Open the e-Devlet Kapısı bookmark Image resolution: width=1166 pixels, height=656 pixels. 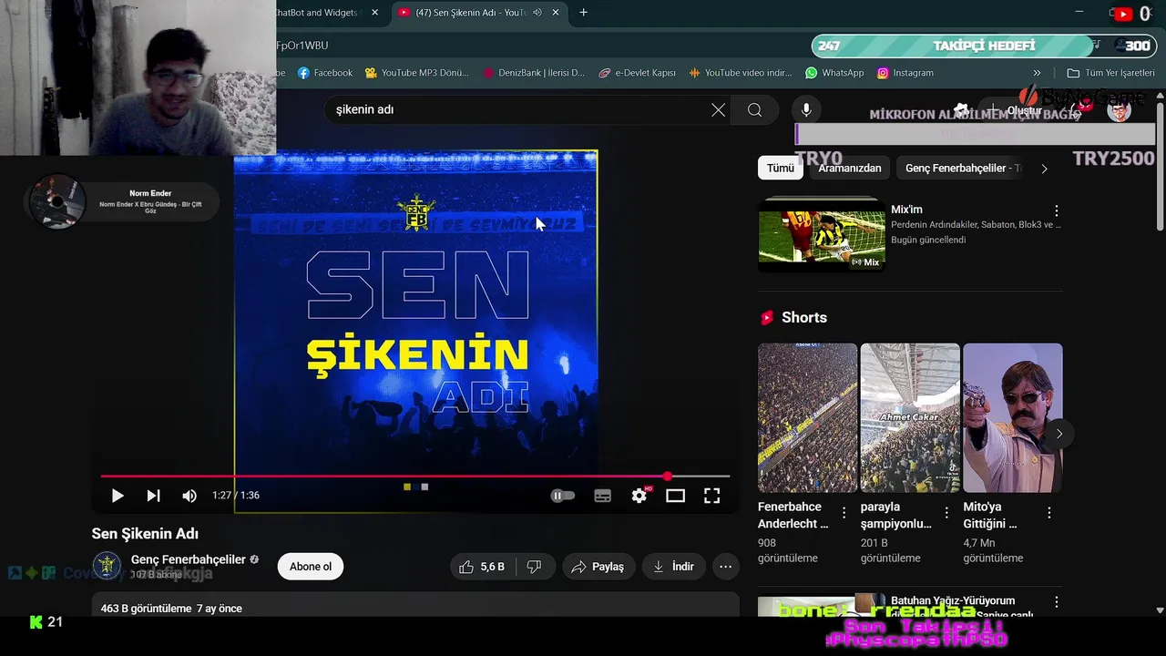(637, 73)
